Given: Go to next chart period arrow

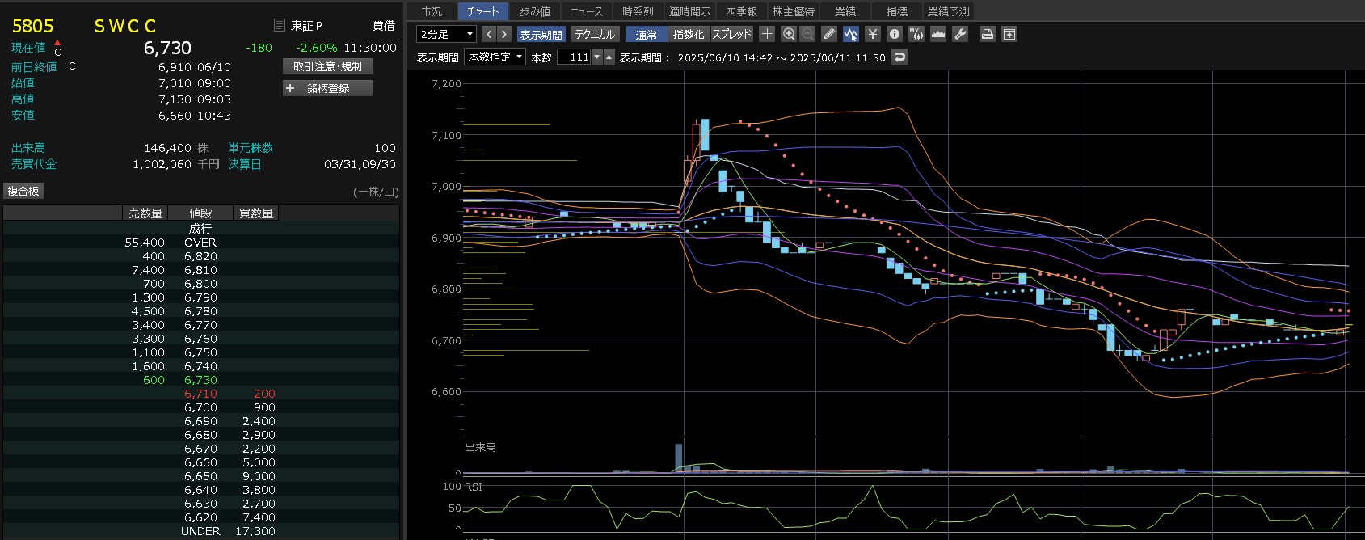Looking at the screenshot, I should (504, 34).
